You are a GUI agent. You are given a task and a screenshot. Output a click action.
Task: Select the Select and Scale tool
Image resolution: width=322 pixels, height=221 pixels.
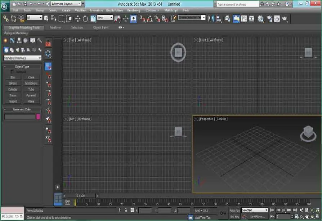pyautogui.click(x=93, y=19)
